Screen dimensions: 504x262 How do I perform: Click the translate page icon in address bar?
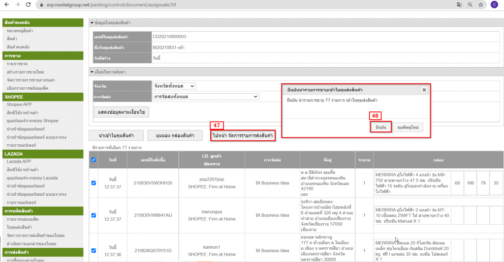pos(459,4)
